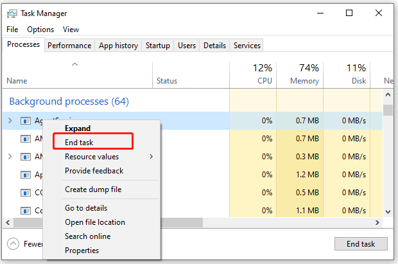This screenshot has width=398, height=264.
Task: Click the Fewer details circle arrow icon
Action: (x=13, y=244)
